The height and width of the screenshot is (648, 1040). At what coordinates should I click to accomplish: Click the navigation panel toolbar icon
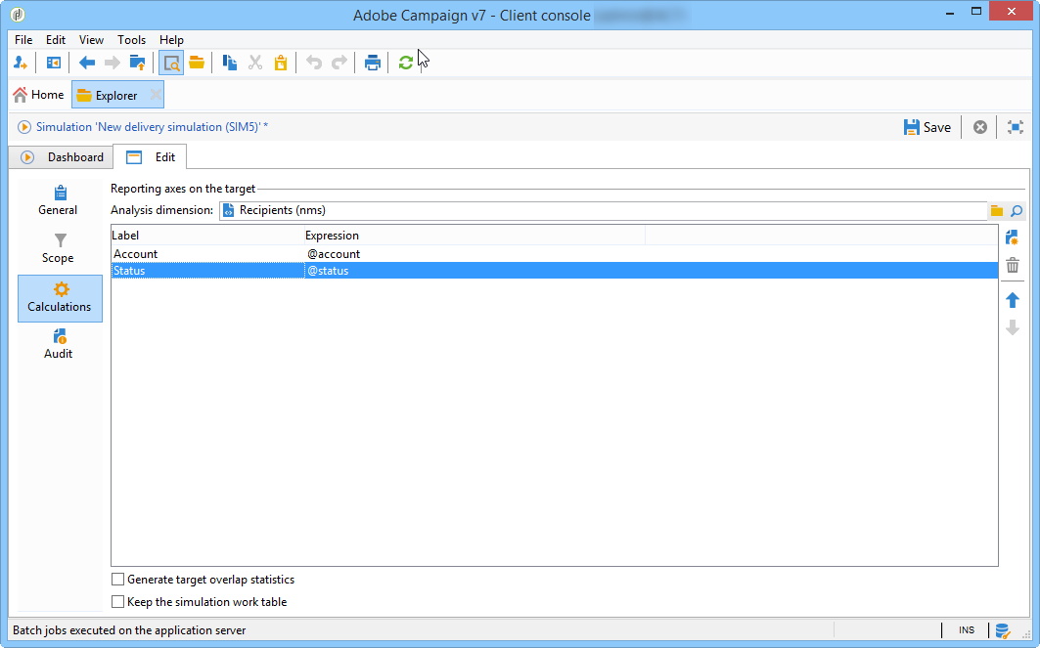[x=54, y=63]
